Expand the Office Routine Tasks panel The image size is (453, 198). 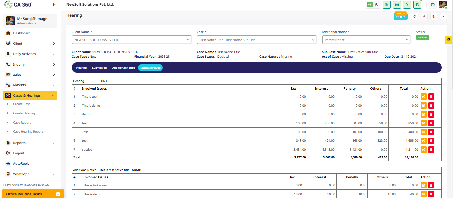coord(33,194)
